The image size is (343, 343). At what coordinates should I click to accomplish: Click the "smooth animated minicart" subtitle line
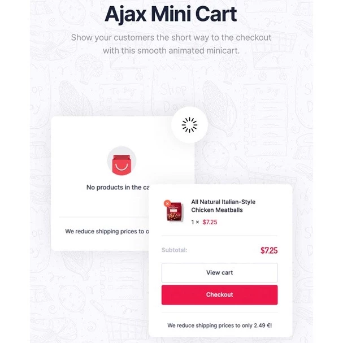click(x=171, y=50)
